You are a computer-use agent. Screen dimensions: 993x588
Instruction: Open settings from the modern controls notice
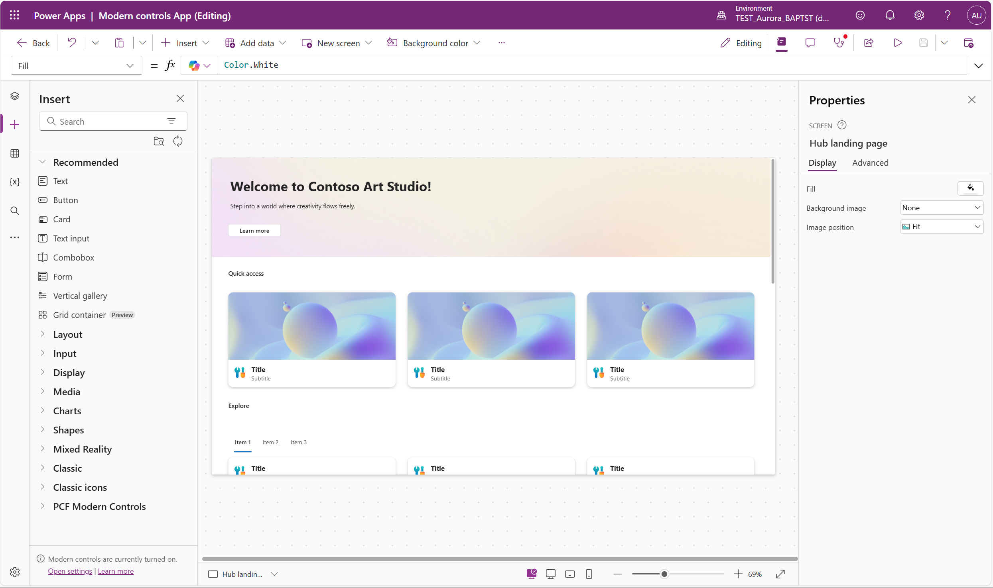(x=69, y=571)
